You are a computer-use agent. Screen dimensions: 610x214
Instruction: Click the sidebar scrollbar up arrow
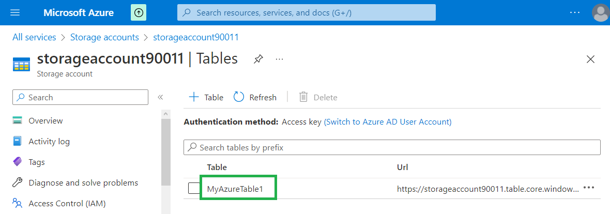(165, 114)
